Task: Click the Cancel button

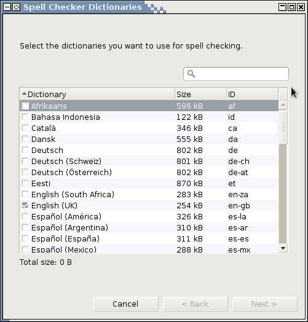Action: pyautogui.click(x=126, y=304)
